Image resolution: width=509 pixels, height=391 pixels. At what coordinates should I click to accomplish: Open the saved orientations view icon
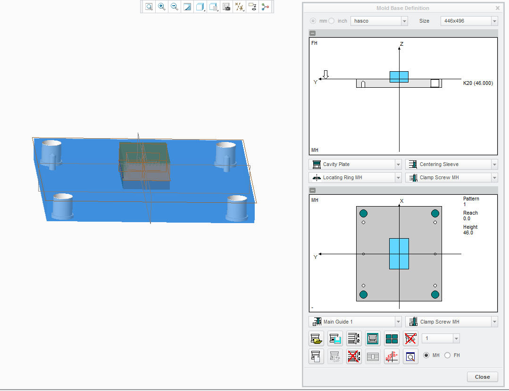click(x=213, y=7)
